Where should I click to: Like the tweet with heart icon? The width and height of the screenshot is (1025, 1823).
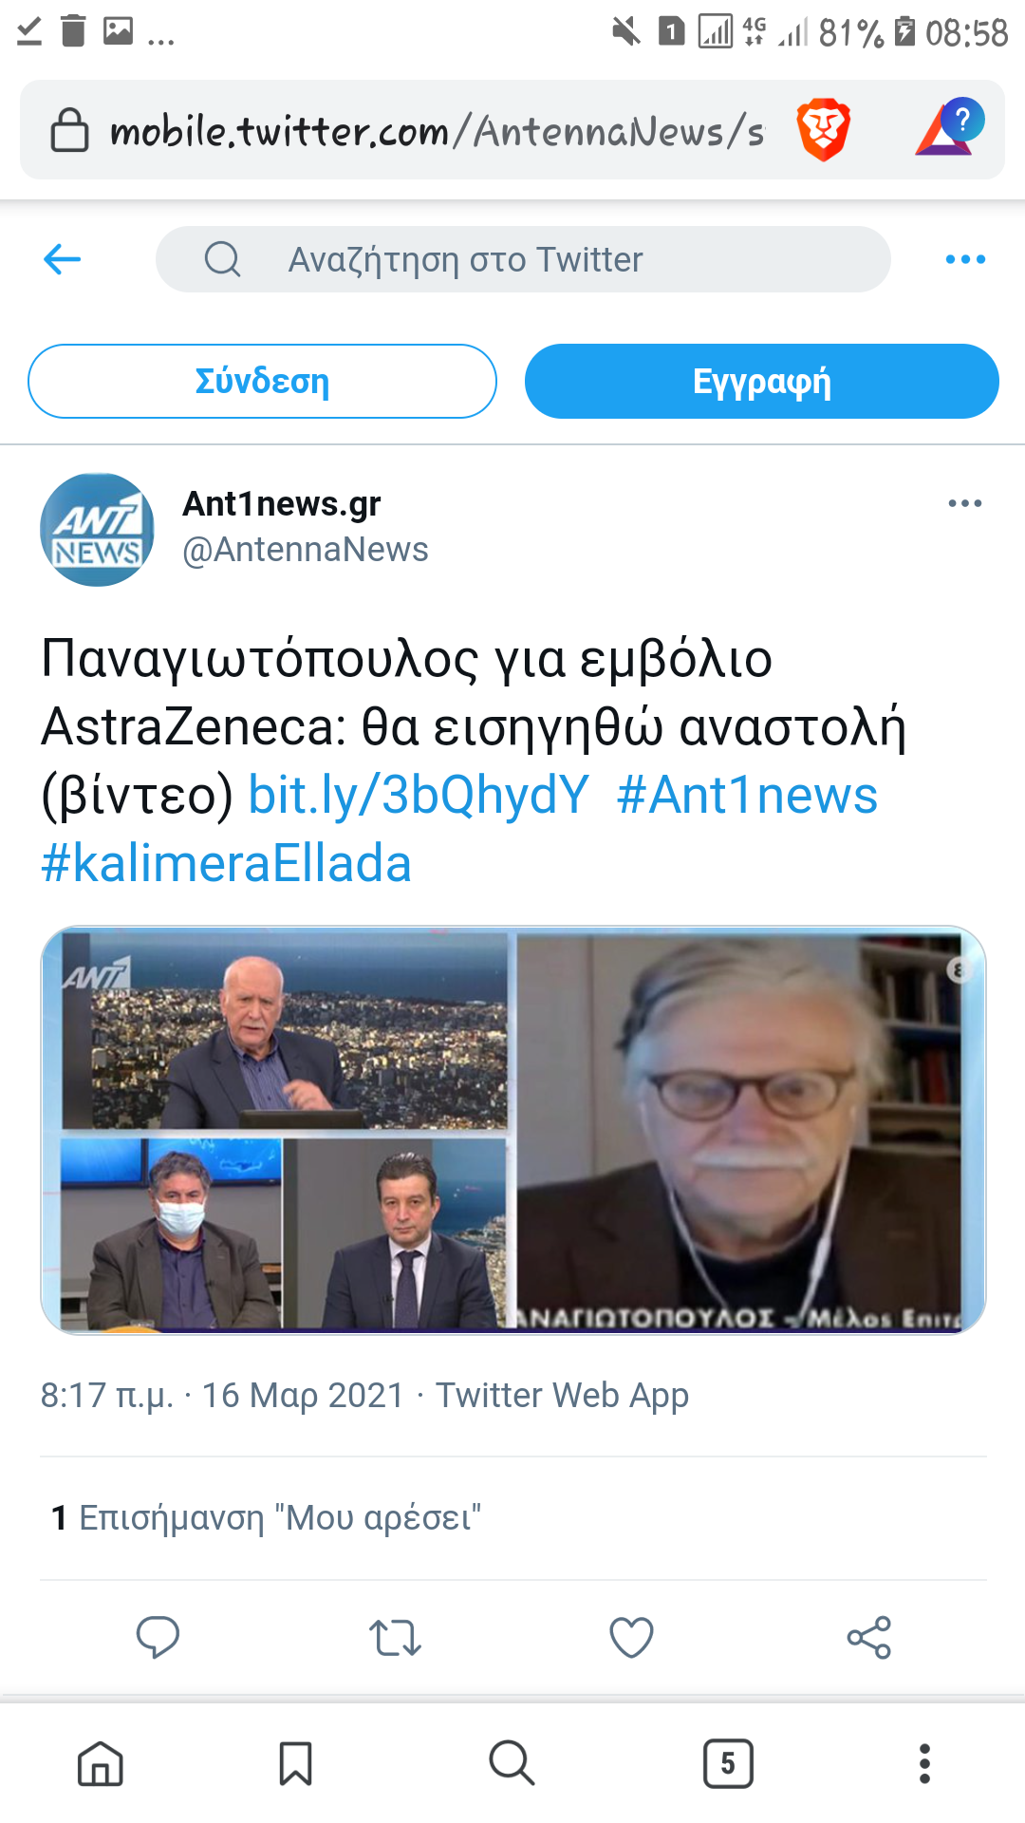[x=631, y=1637]
